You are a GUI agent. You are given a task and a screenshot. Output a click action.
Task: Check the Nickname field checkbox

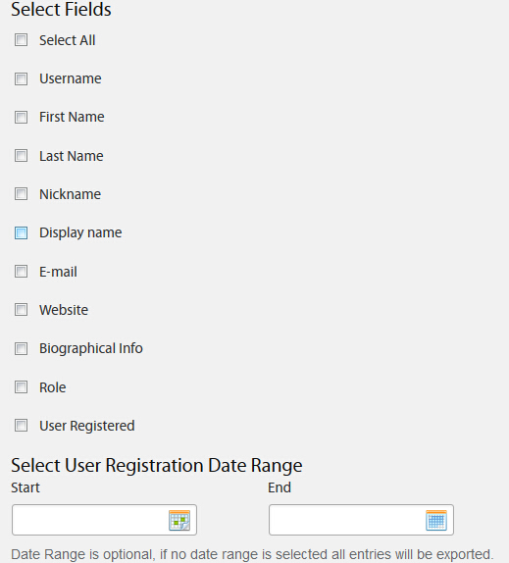21,194
